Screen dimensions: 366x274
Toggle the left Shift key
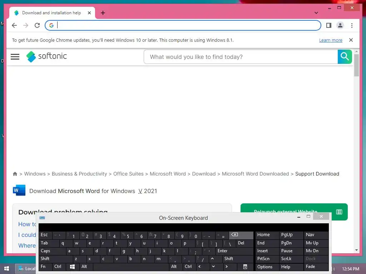coord(55,259)
